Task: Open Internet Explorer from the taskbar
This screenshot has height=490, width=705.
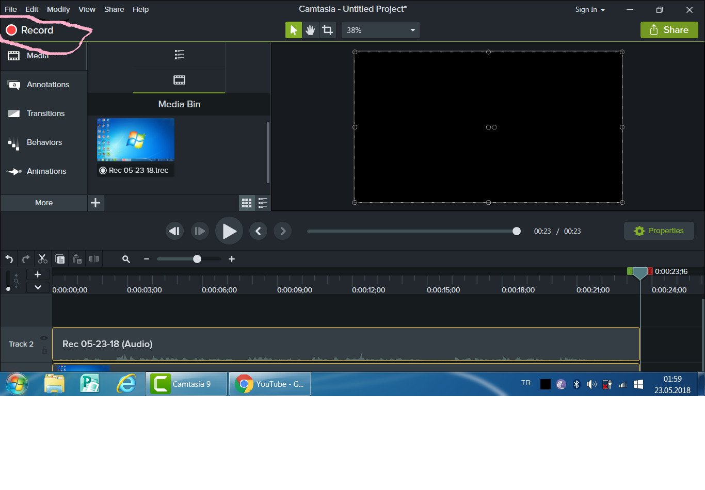Action: click(x=126, y=384)
